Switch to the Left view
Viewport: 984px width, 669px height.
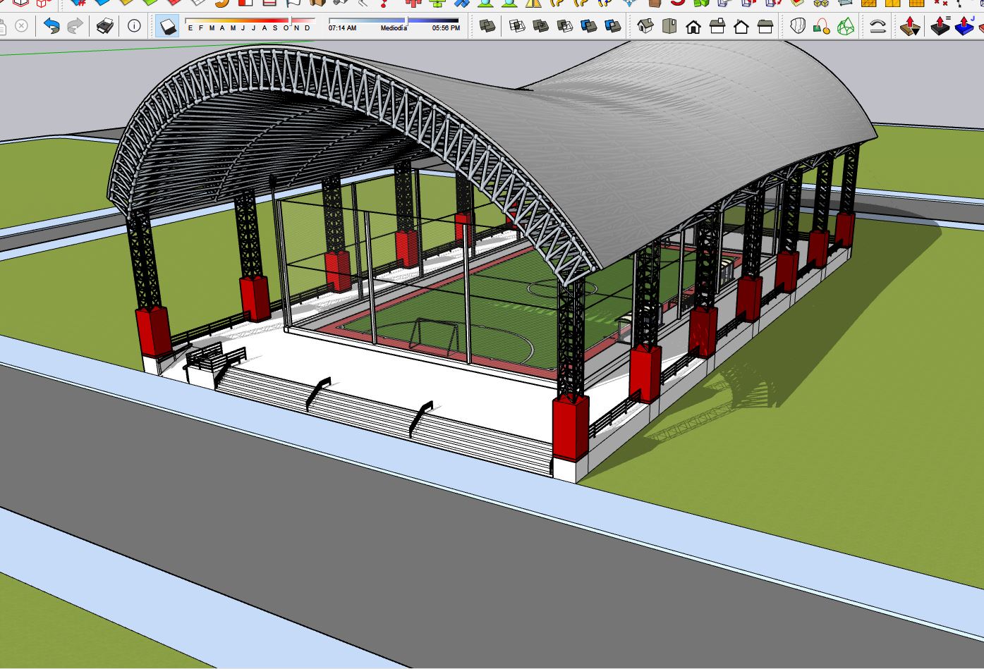point(765,27)
